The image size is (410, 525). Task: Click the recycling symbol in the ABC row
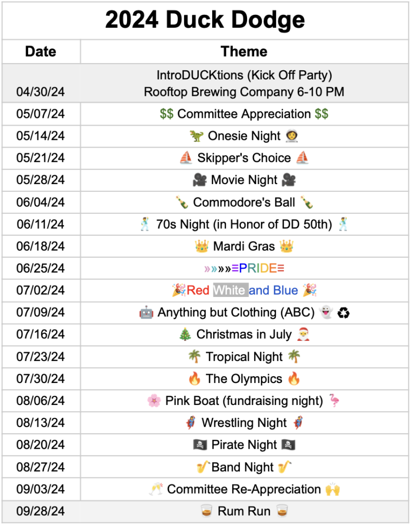pos(344,312)
